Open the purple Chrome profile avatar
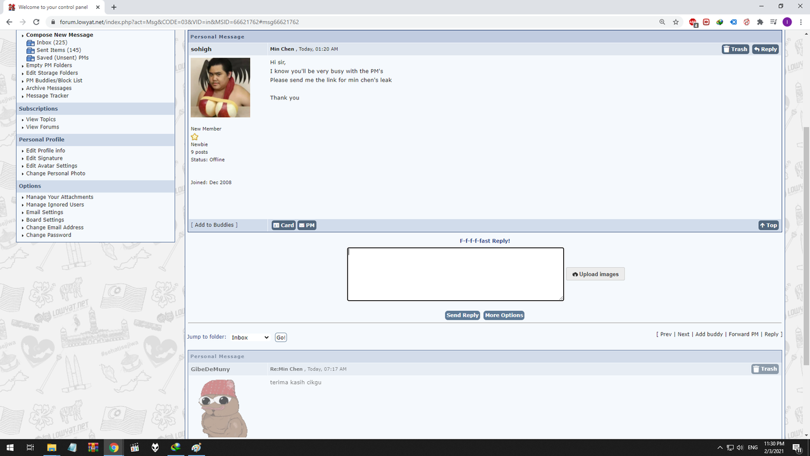This screenshot has height=456, width=810. click(x=787, y=22)
